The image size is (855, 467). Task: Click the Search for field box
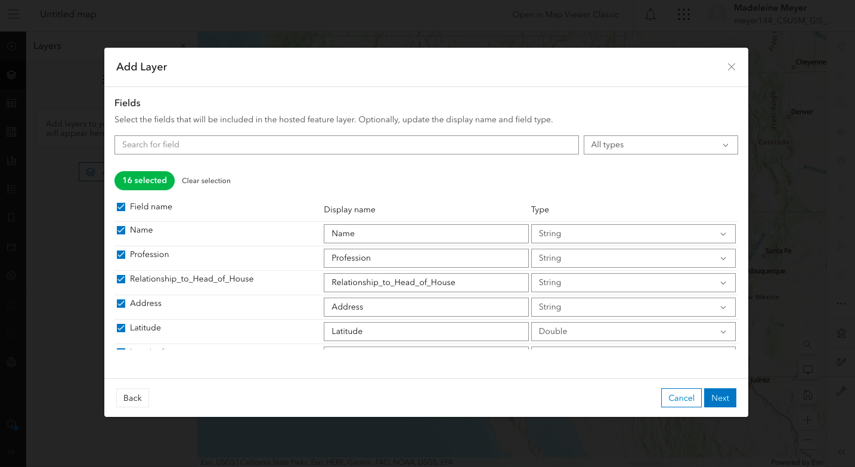pos(346,145)
